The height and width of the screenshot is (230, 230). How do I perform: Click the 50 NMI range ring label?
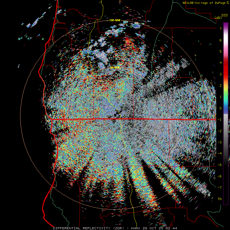click(115, 68)
